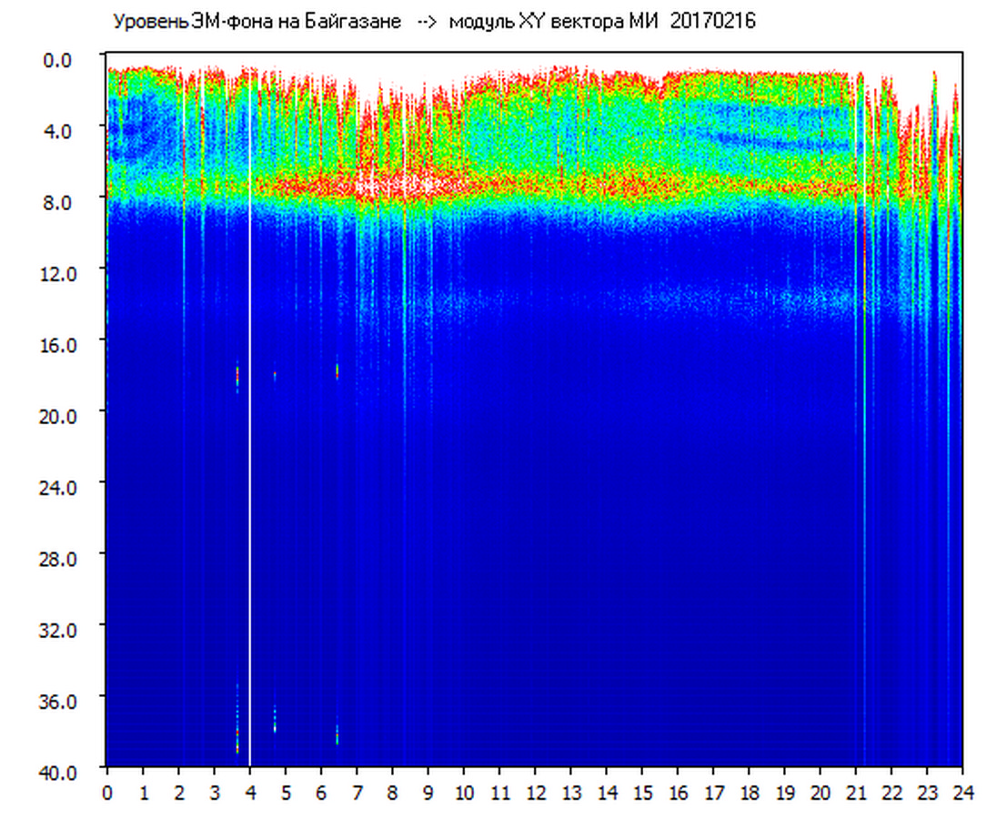Select the hour 12 tick label
The width and height of the screenshot is (997, 819).
(535, 793)
